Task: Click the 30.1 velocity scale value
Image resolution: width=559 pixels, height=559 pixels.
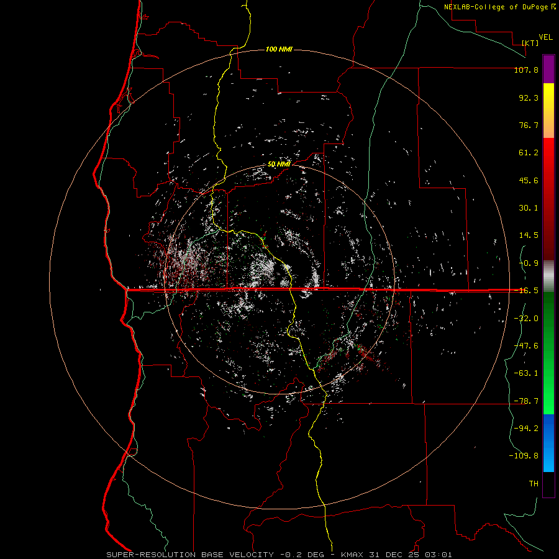Action: click(529, 208)
